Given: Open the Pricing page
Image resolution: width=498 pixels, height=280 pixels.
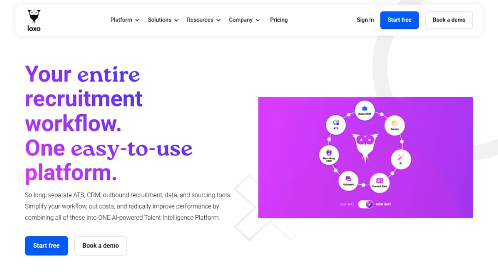Looking at the screenshot, I should [x=279, y=20].
